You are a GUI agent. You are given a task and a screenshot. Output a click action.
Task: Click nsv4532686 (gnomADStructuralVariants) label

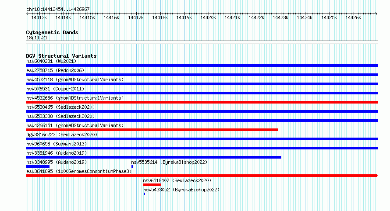tap(75, 98)
